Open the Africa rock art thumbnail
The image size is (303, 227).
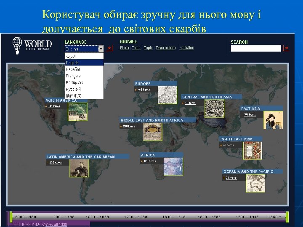click(x=173, y=166)
